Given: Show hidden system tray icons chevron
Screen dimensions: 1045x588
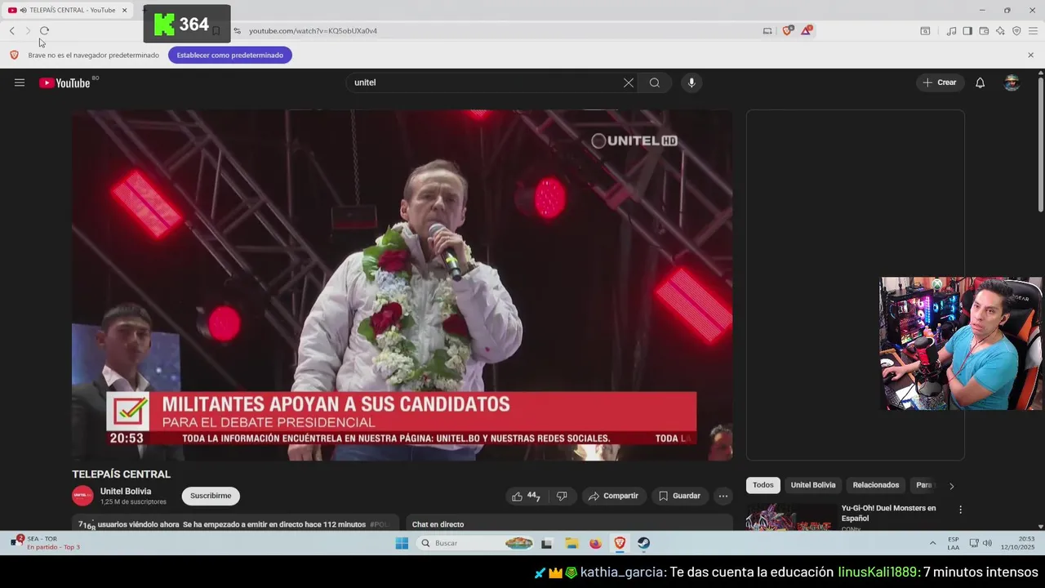Looking at the screenshot, I should click(932, 543).
